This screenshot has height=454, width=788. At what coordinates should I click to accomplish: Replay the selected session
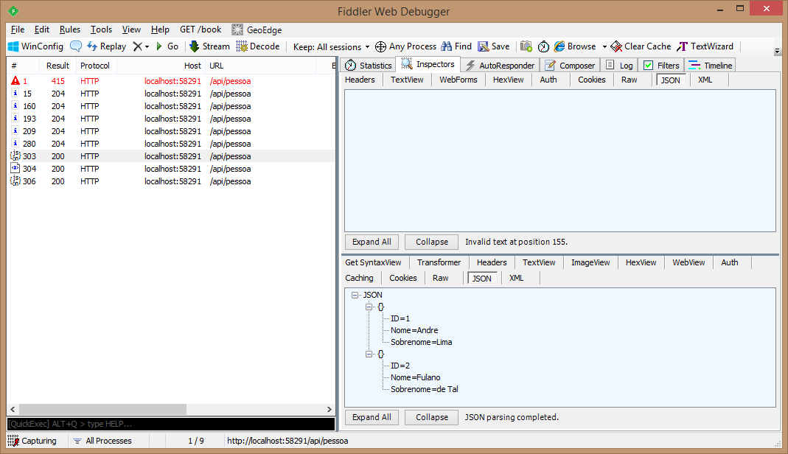pyautogui.click(x=106, y=46)
